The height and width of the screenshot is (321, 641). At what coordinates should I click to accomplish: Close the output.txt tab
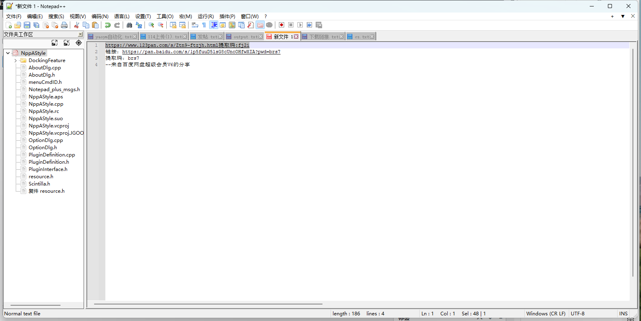click(260, 37)
